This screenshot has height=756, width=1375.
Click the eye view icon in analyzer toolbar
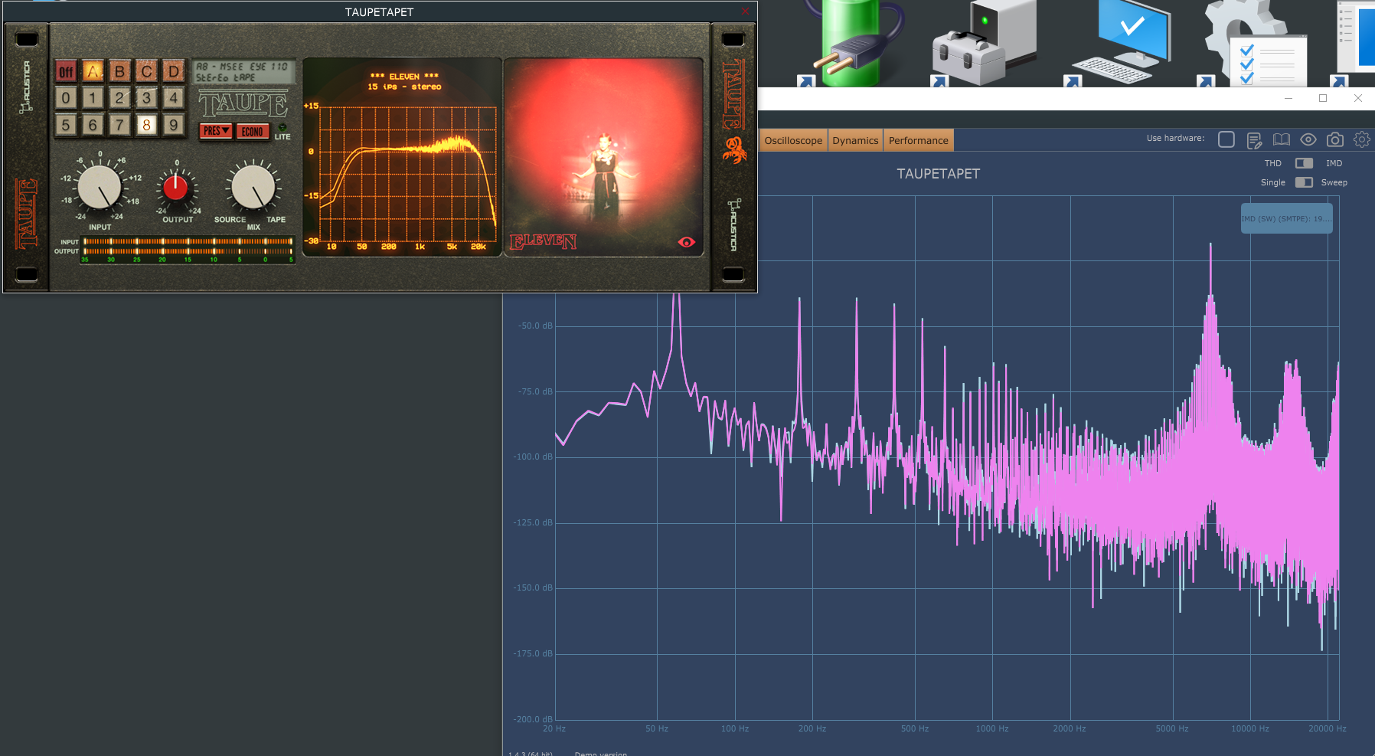(1308, 139)
